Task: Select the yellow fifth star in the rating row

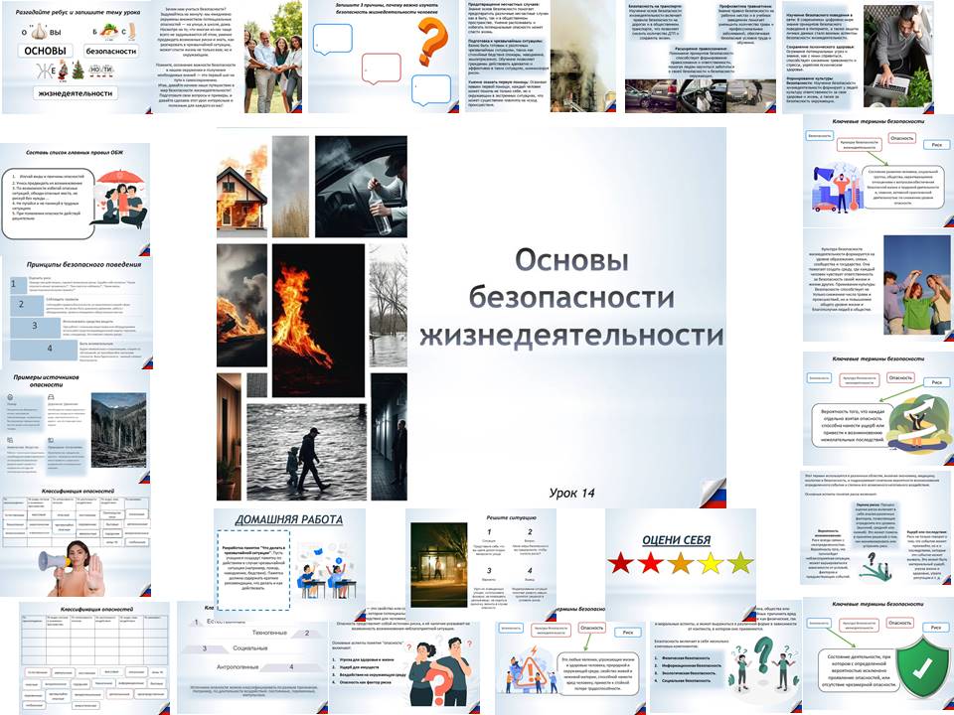Action: point(740,563)
